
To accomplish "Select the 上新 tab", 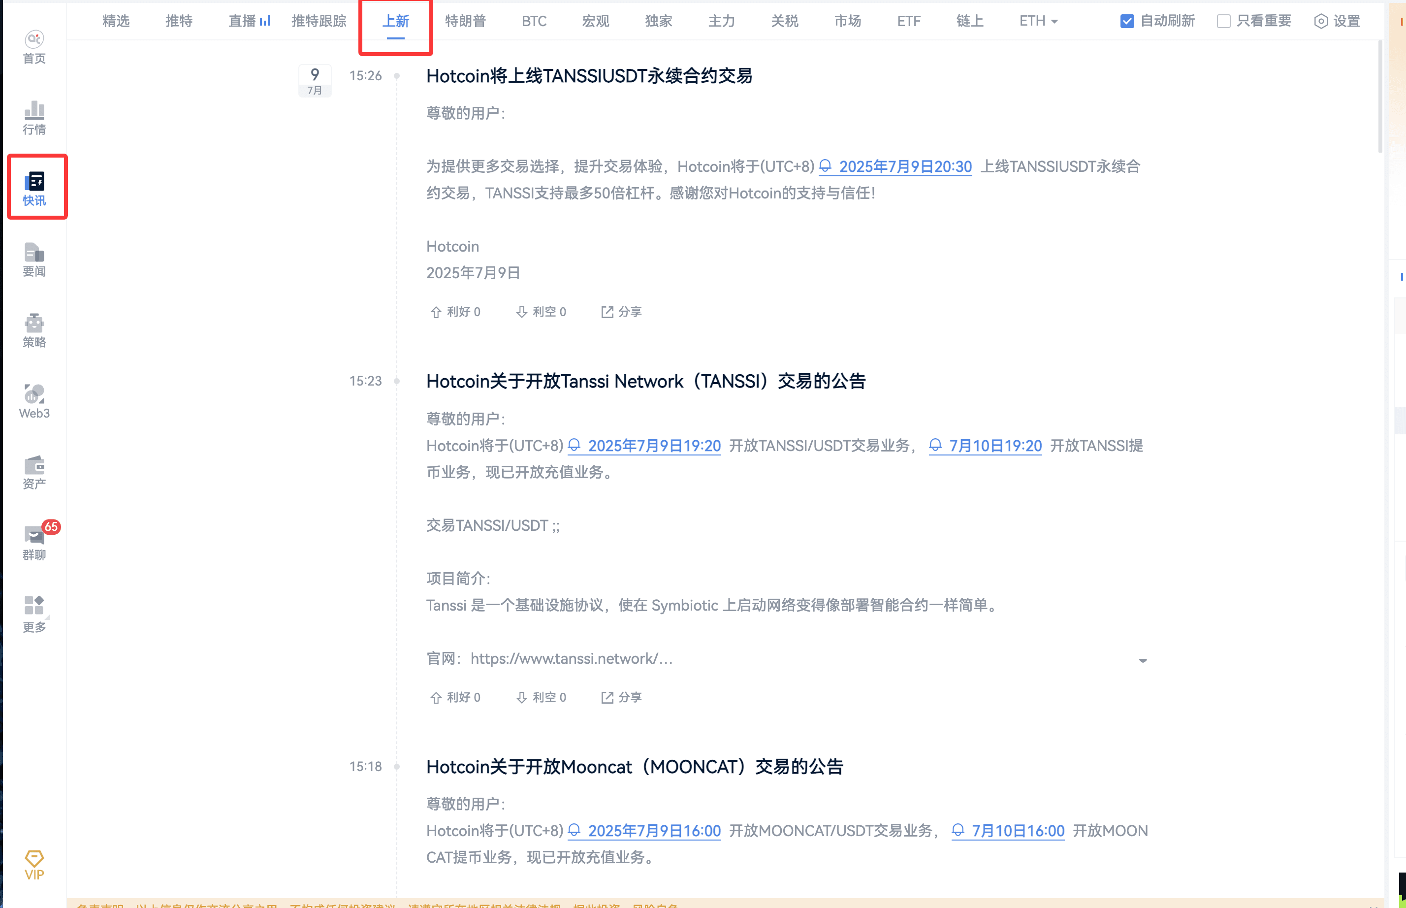I will [x=396, y=21].
